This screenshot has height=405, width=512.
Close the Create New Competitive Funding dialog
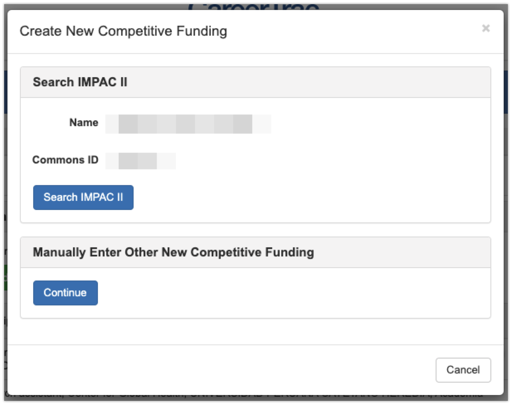pyautogui.click(x=486, y=28)
